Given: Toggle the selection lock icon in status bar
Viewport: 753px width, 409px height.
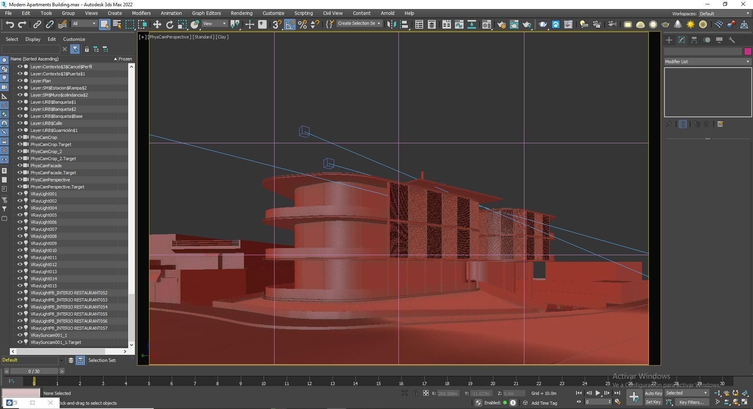Looking at the screenshot, I should (415, 393).
